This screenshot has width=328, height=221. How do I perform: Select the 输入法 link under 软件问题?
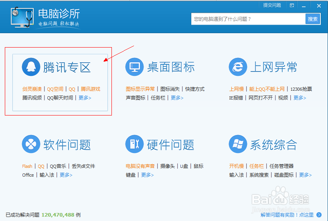pos(47,175)
